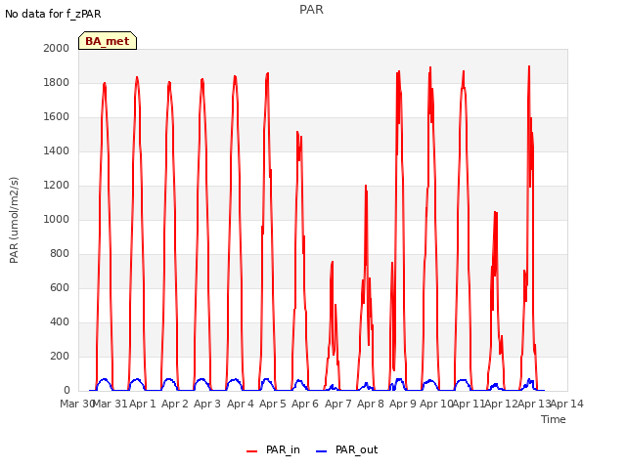Click the 2000 y-axis tick label

click(x=57, y=48)
